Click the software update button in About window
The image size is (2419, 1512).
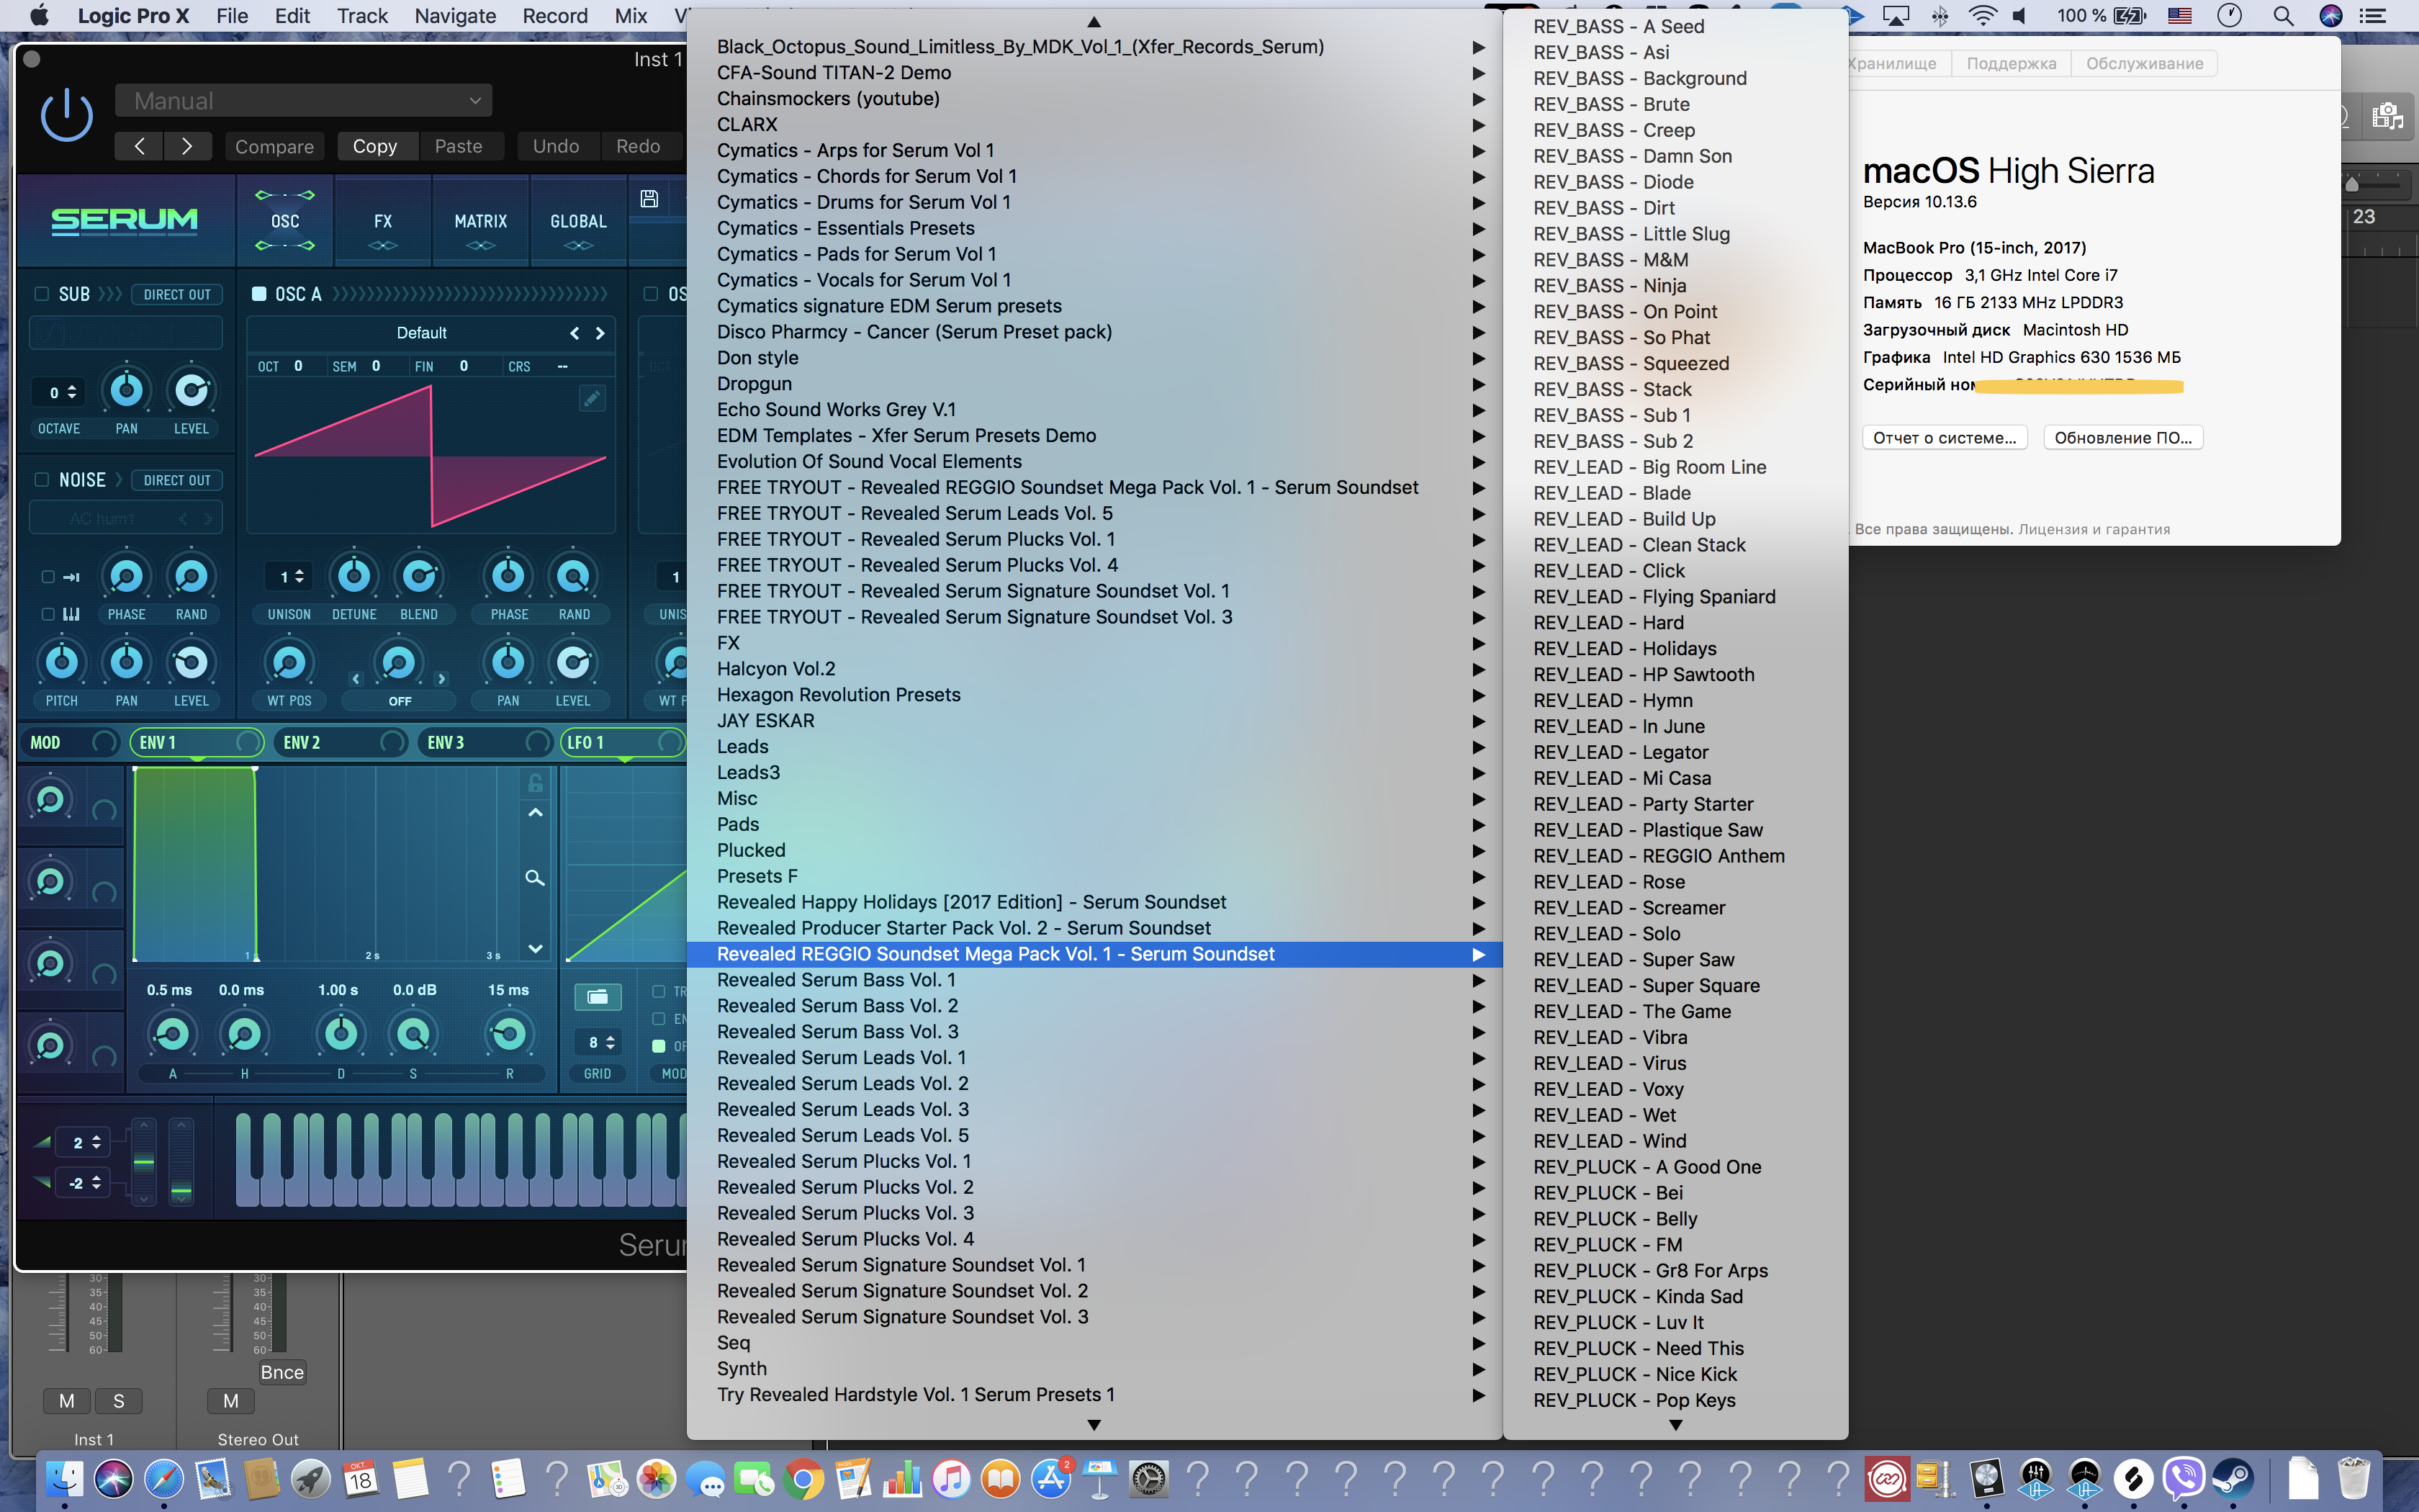tap(2123, 438)
